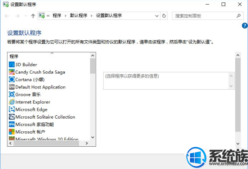Click the program list scroll up arrow

(93, 55)
